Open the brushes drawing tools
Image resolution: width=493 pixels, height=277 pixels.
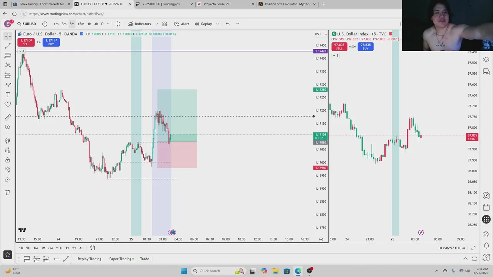pos(8,85)
